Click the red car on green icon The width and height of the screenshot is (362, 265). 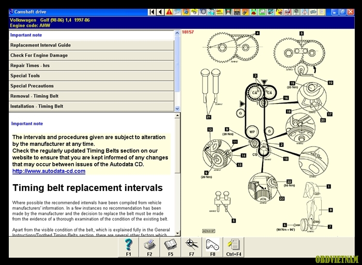click(x=254, y=12)
